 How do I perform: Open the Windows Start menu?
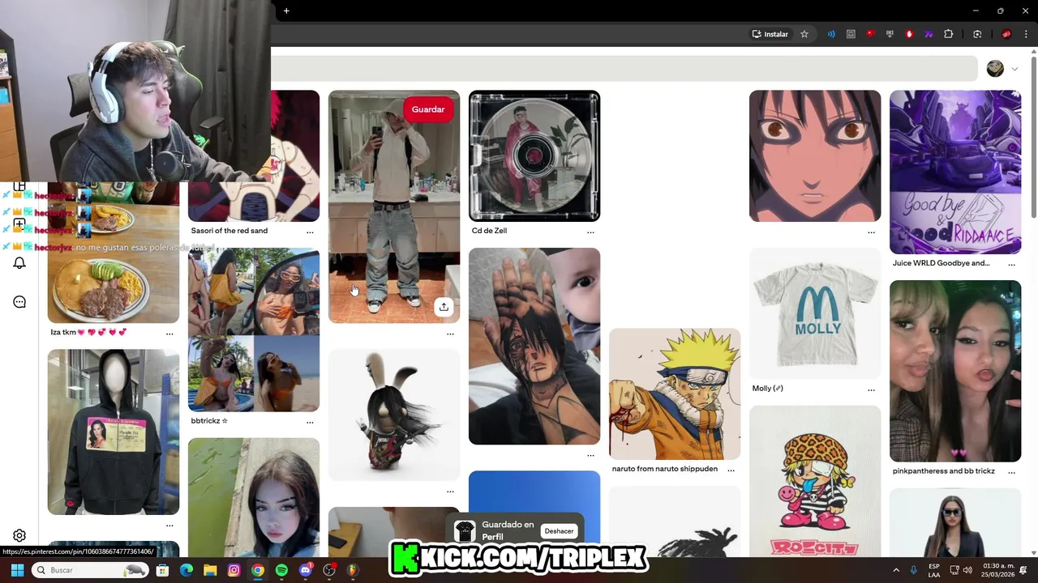[17, 570]
